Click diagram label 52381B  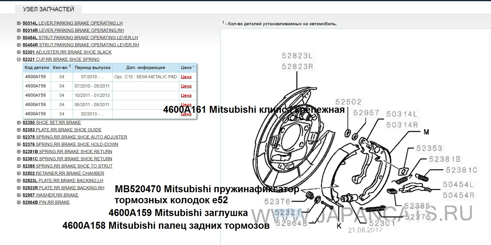445,159
